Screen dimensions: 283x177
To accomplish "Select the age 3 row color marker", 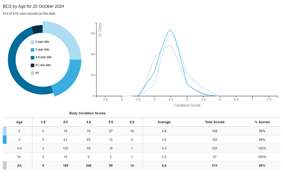I will (x=5, y=139).
